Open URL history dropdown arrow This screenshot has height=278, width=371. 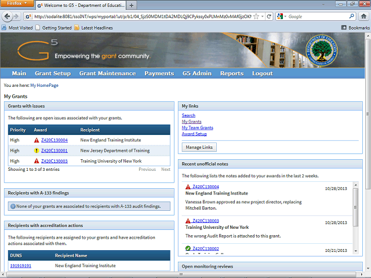(263, 16)
